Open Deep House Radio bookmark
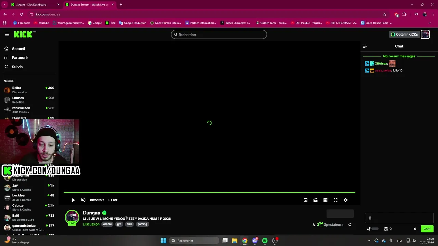This screenshot has height=246, width=438. click(376, 23)
